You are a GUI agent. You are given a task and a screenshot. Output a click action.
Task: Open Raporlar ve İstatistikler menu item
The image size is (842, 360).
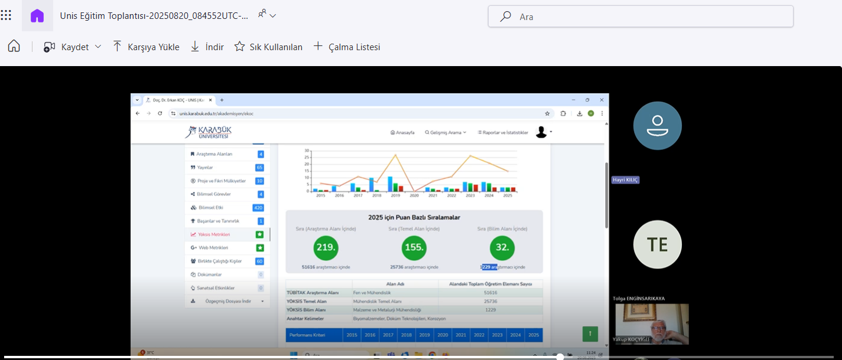pos(502,133)
